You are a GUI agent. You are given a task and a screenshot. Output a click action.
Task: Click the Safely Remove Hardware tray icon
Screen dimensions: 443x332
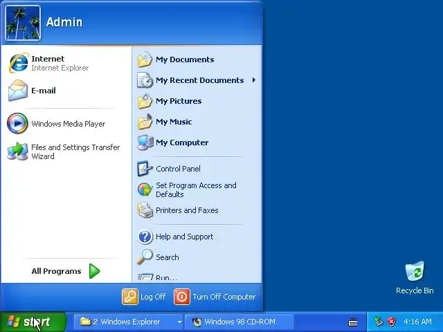point(379,321)
